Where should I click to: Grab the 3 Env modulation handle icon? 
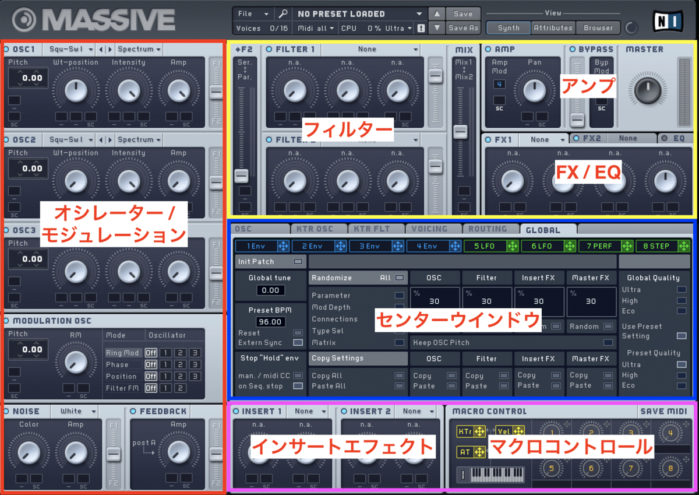tap(398, 246)
